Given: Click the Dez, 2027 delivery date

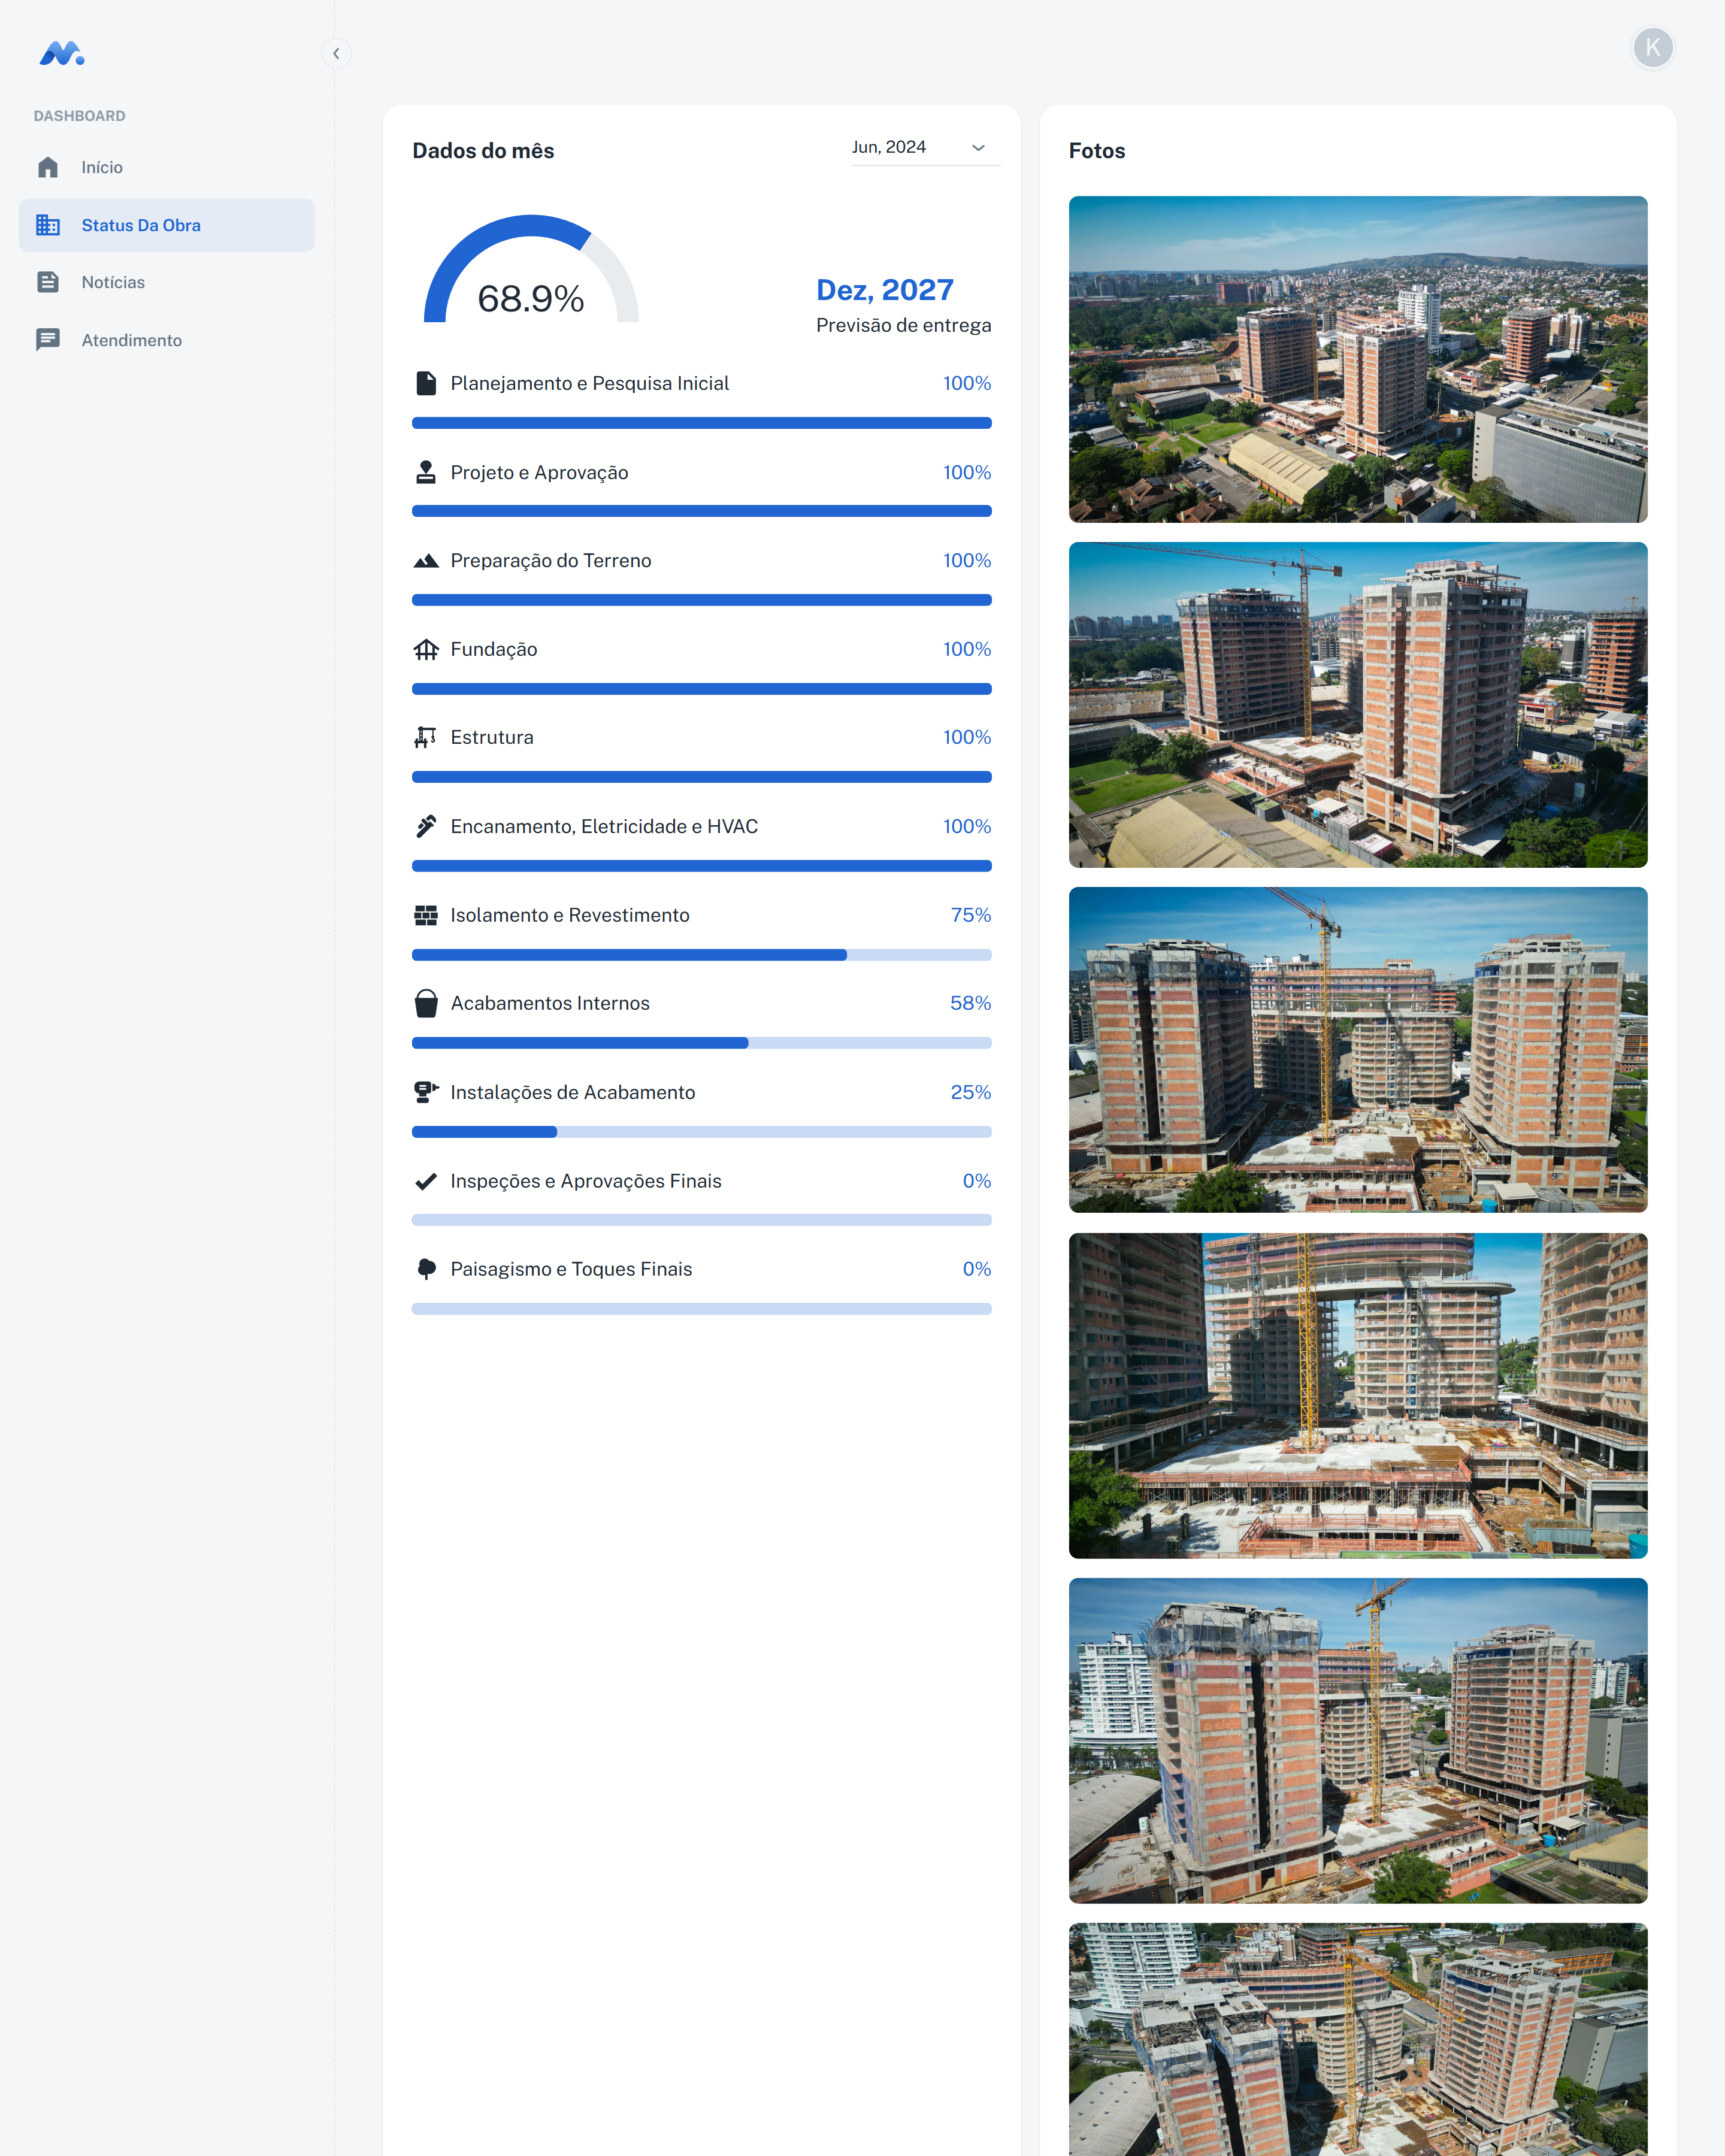Looking at the screenshot, I should 885,290.
